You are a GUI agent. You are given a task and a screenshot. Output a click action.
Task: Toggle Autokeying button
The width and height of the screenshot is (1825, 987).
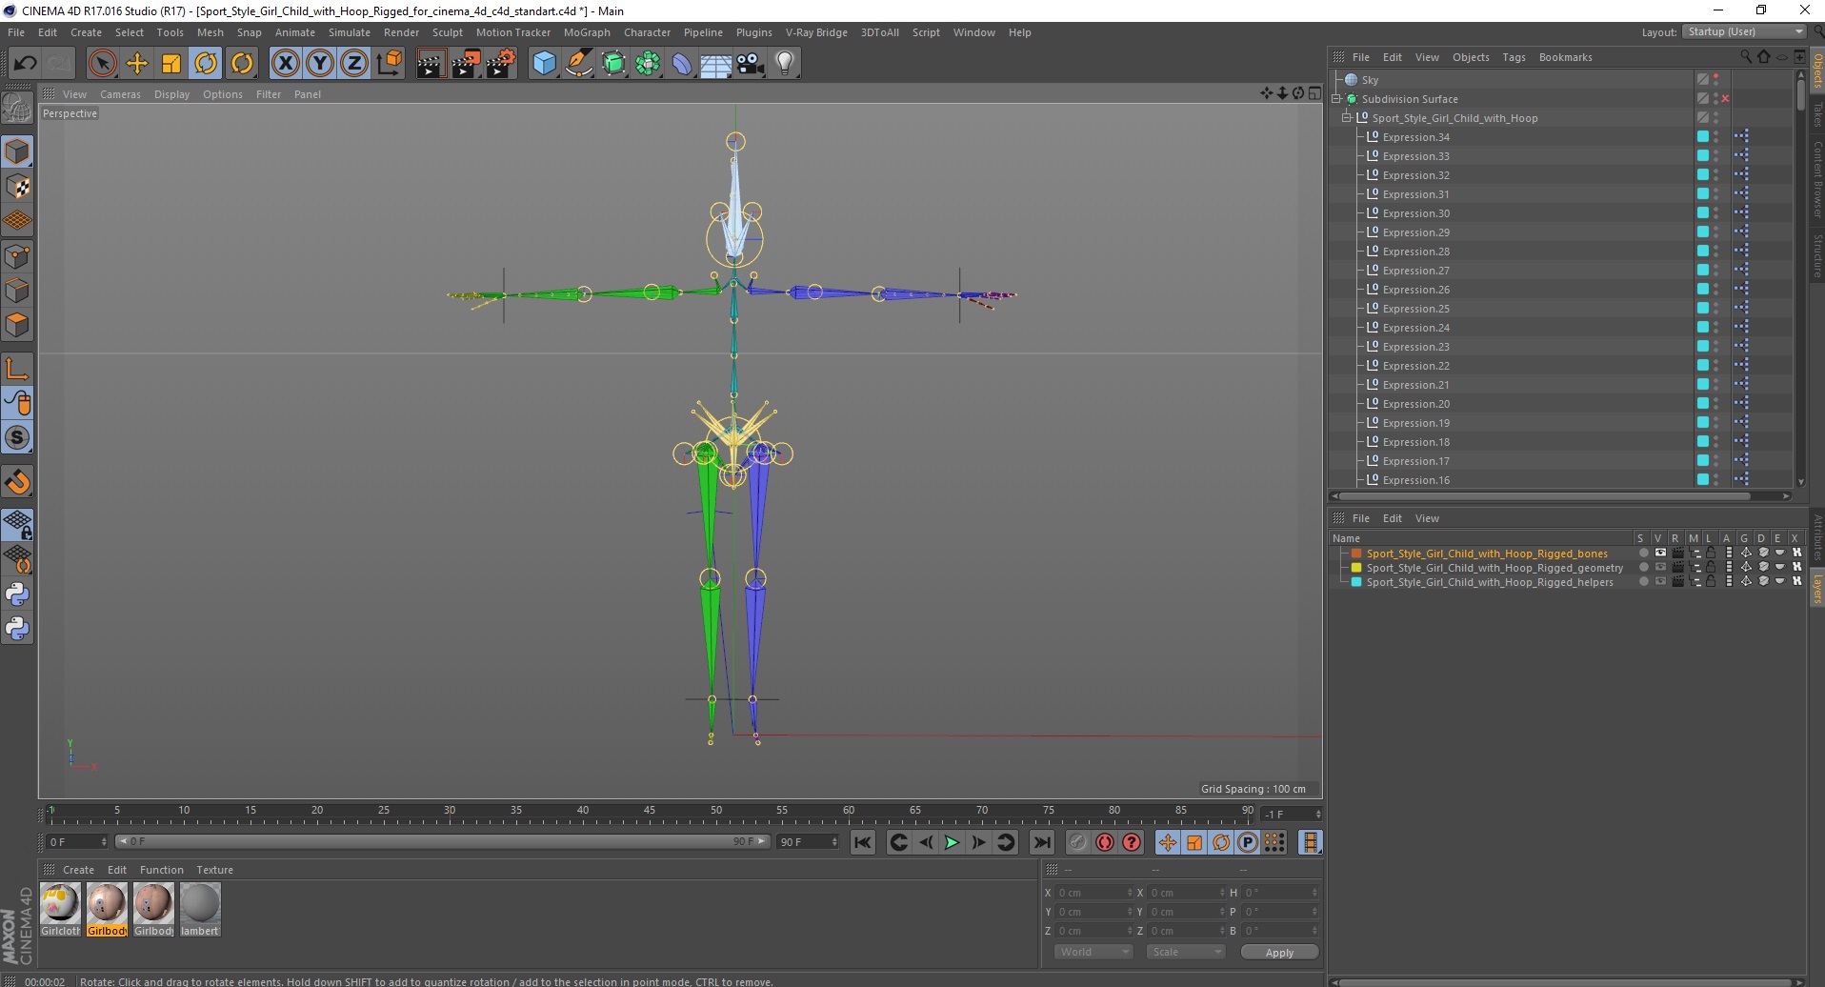1105,842
